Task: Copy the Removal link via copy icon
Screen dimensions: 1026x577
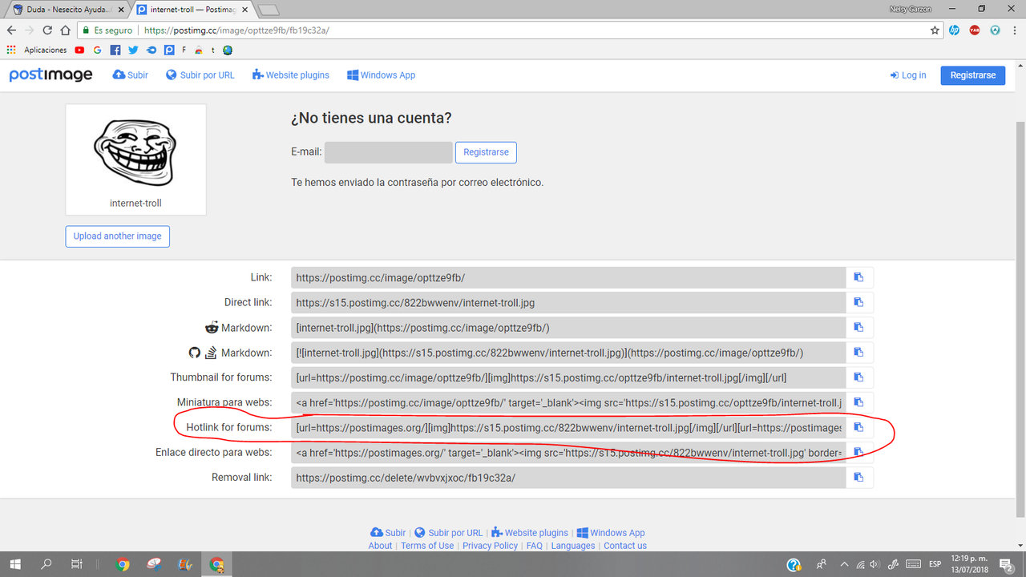Action: coord(859,477)
